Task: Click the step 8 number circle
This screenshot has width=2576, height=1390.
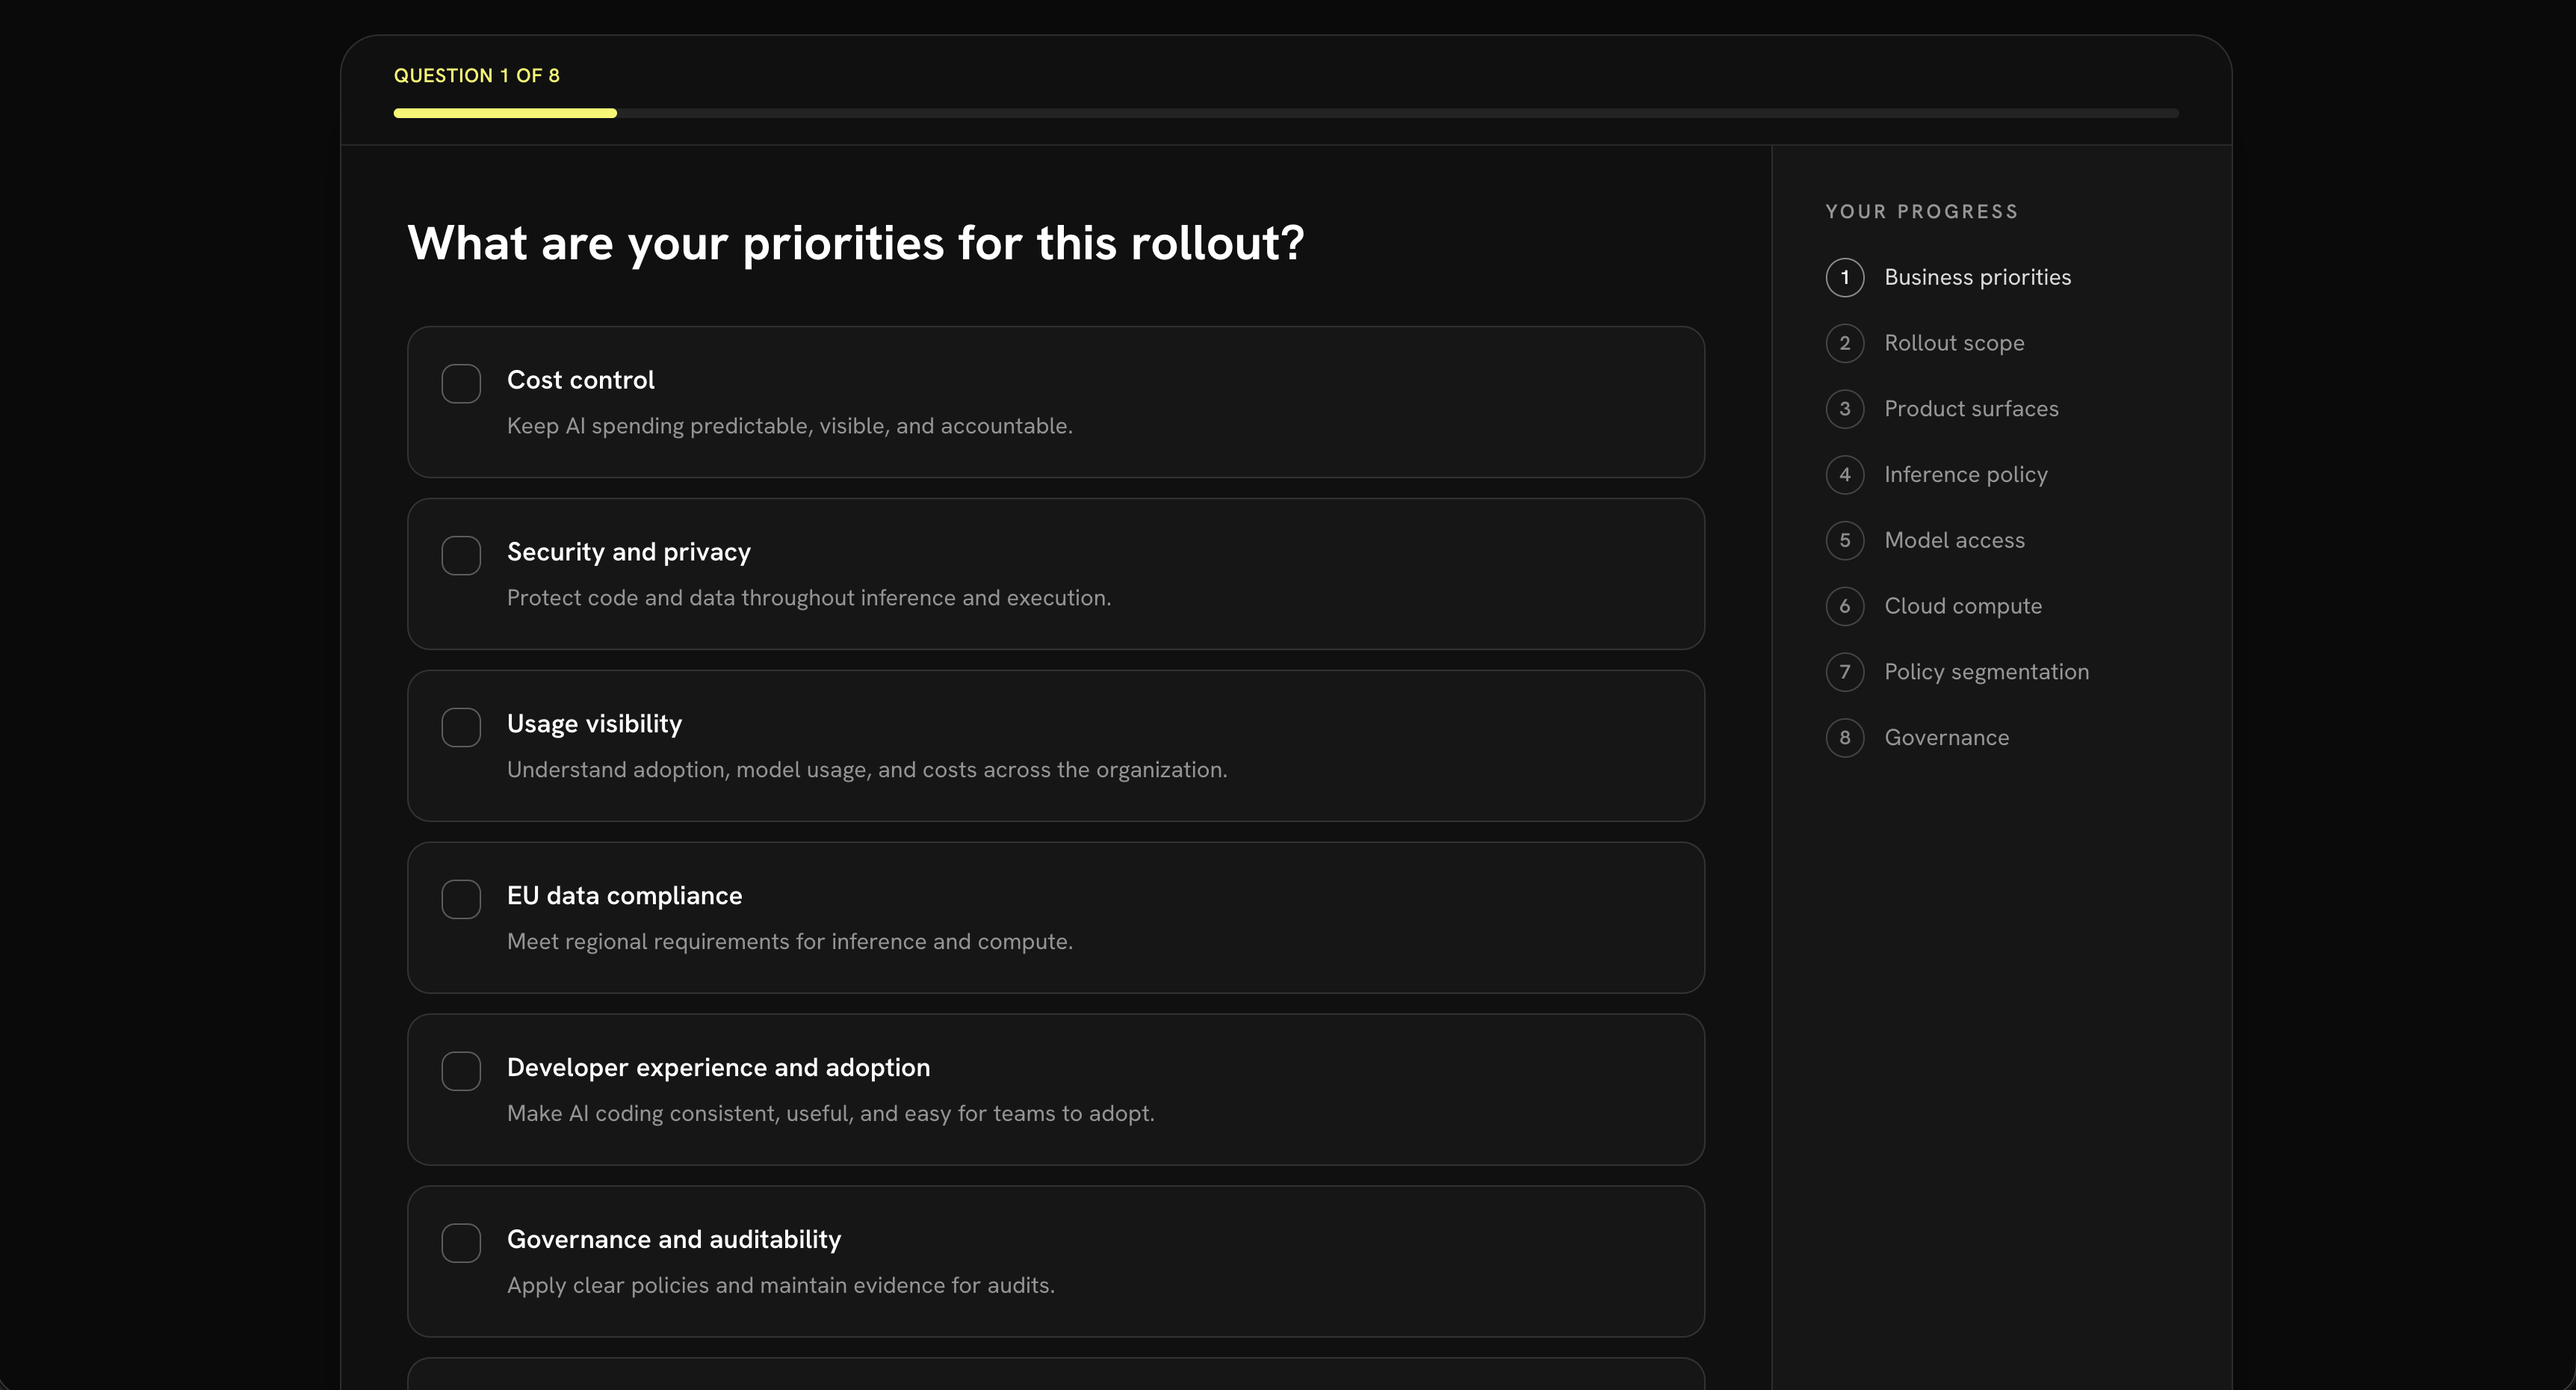Action: tap(1844, 738)
